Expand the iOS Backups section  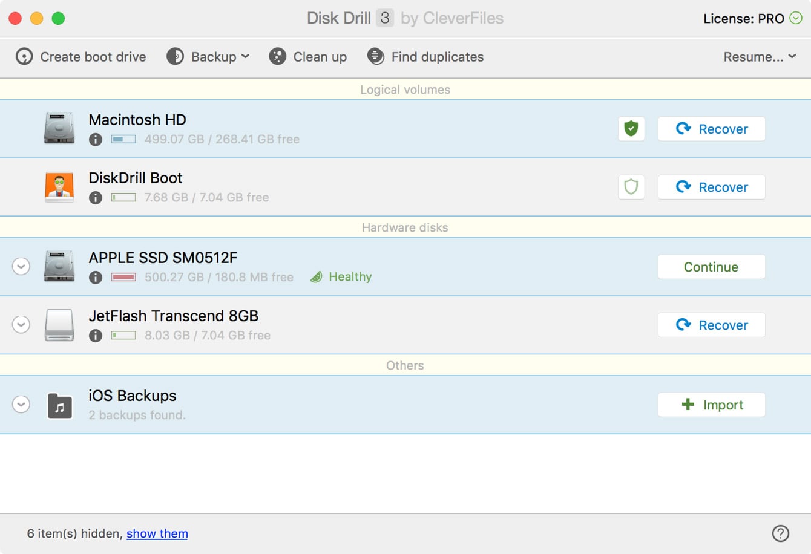pyautogui.click(x=21, y=404)
